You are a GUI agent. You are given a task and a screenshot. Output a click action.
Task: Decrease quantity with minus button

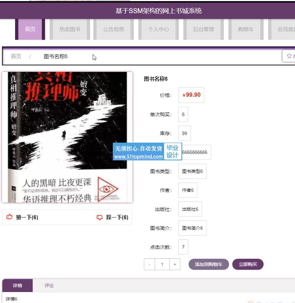[x=149, y=265]
